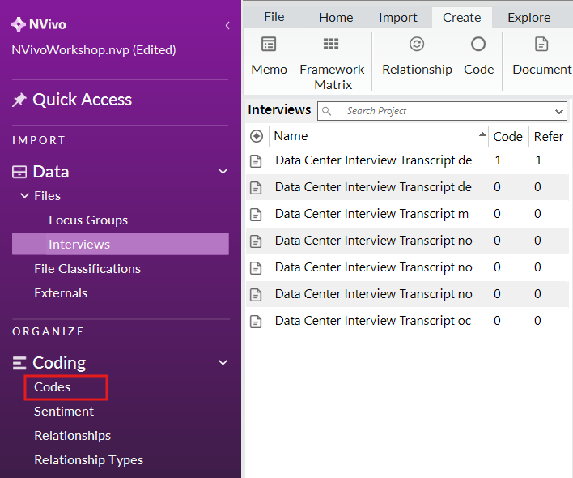The height and width of the screenshot is (478, 573).
Task: Click project name NVivoWorkshop.nvp
Action: pos(94,49)
